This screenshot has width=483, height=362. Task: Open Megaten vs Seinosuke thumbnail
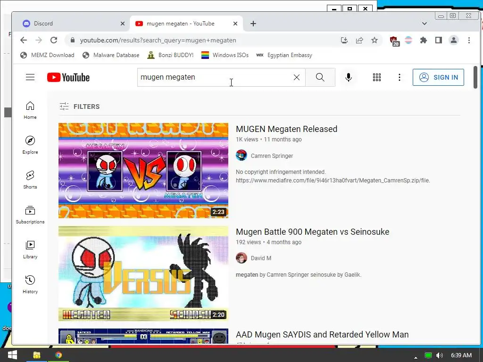[143, 274]
